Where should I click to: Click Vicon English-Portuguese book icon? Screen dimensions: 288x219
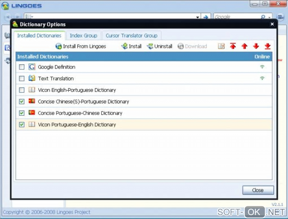tap(32, 90)
